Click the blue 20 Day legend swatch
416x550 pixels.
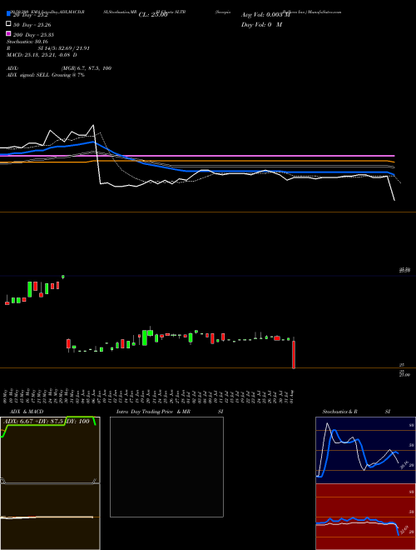tap(8, 14)
